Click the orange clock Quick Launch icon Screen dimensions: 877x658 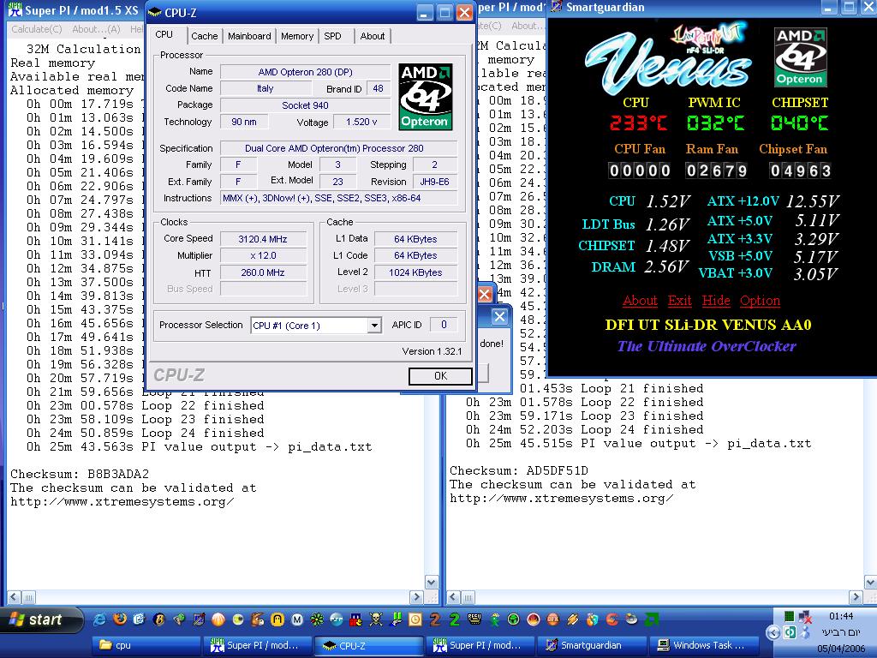[x=415, y=619]
